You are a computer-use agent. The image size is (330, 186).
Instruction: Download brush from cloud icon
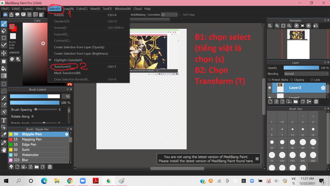11,167
